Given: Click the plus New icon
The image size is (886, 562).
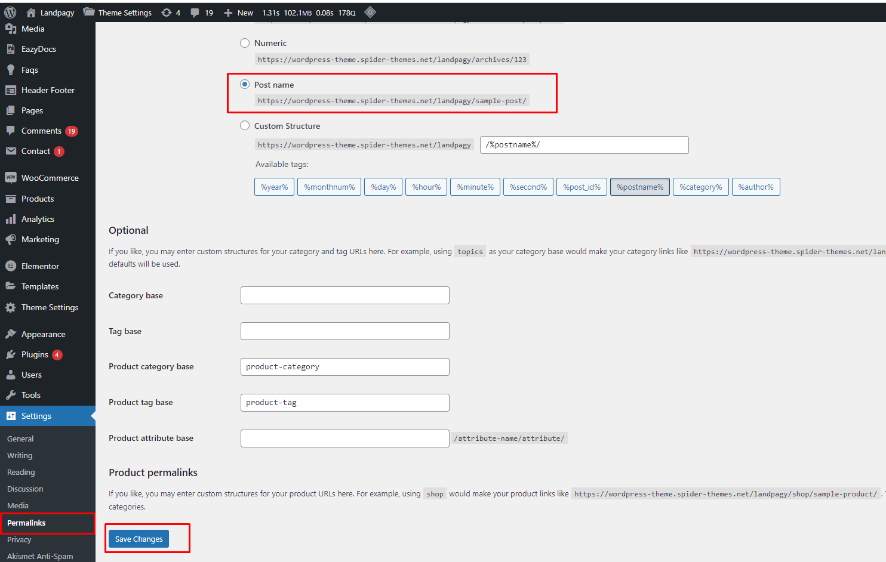Looking at the screenshot, I should tap(228, 13).
